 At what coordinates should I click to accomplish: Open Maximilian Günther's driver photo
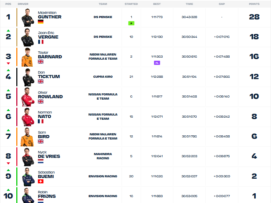[x=28, y=18]
